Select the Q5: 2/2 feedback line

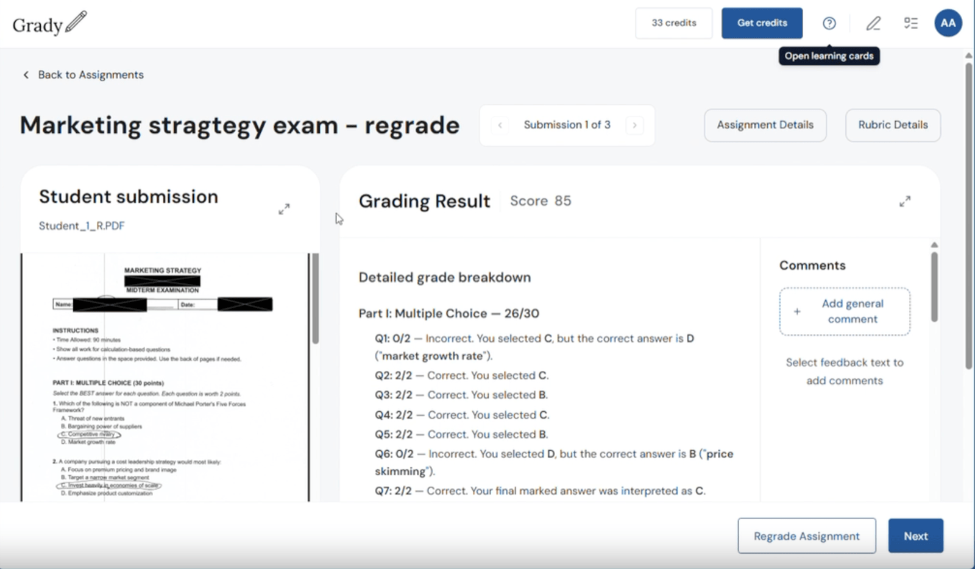461,435
